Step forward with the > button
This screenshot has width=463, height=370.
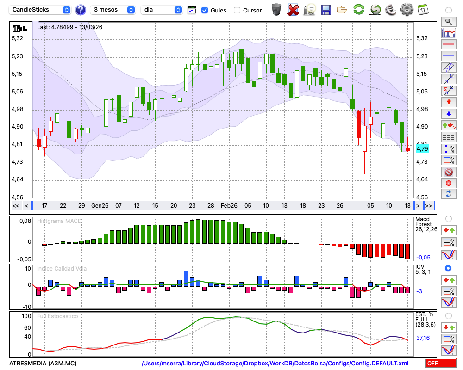click(x=418, y=206)
